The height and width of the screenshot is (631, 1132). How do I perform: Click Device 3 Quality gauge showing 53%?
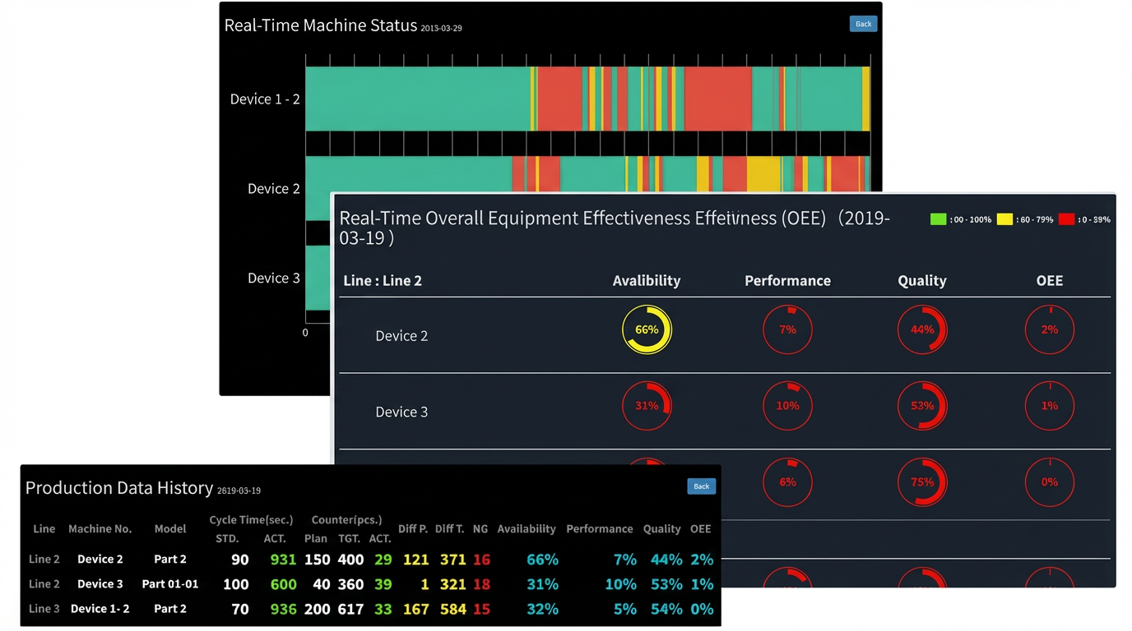[x=922, y=406]
